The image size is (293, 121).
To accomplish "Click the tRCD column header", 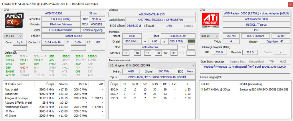I will click(135, 84).
